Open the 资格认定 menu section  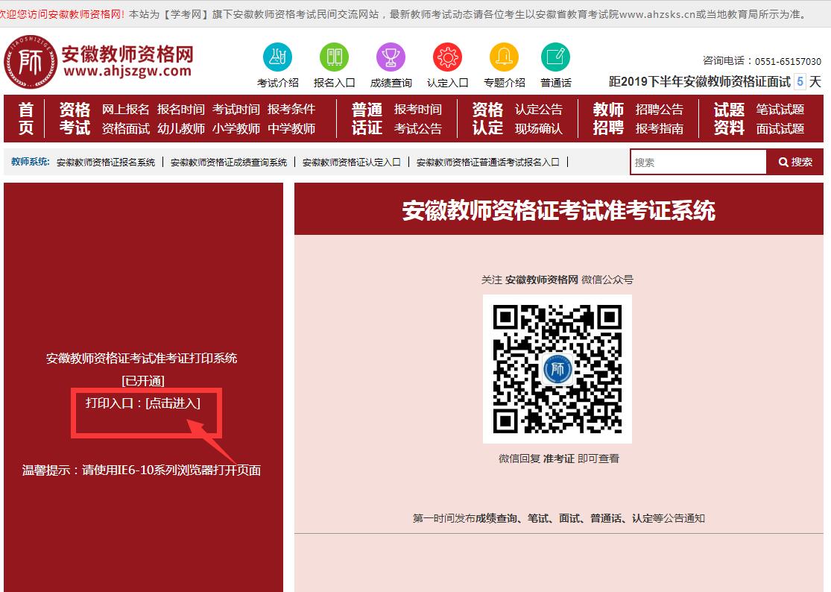487,119
